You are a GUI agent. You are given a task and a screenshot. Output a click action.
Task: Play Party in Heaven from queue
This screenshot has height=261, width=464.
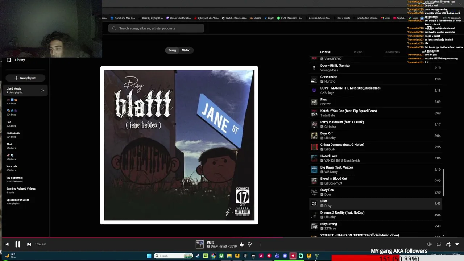point(376,124)
